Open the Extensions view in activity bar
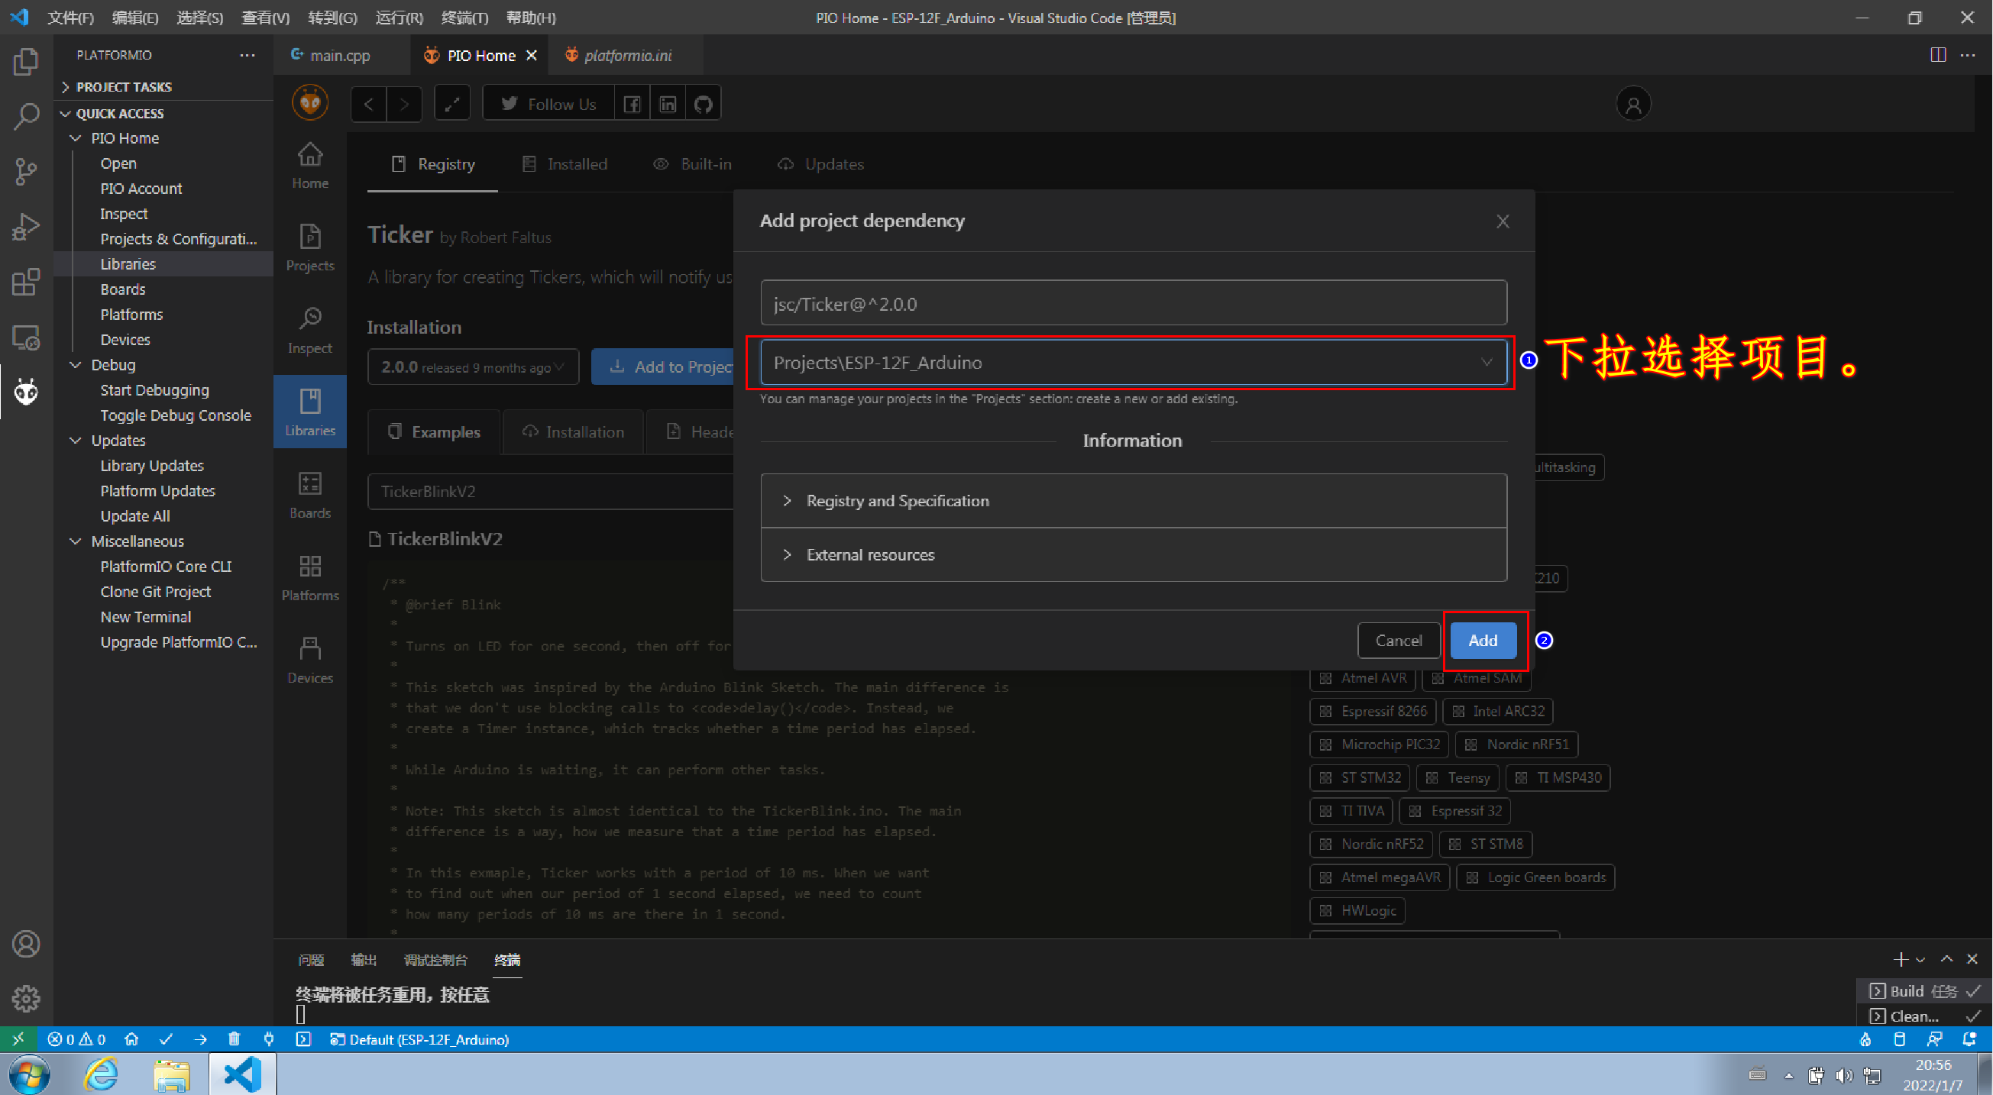Image resolution: width=1993 pixels, height=1095 pixels. tap(25, 283)
